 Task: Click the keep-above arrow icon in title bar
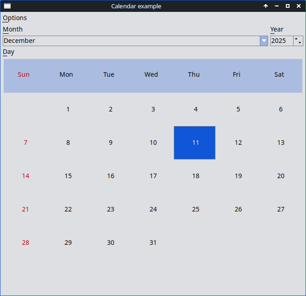coord(266,6)
